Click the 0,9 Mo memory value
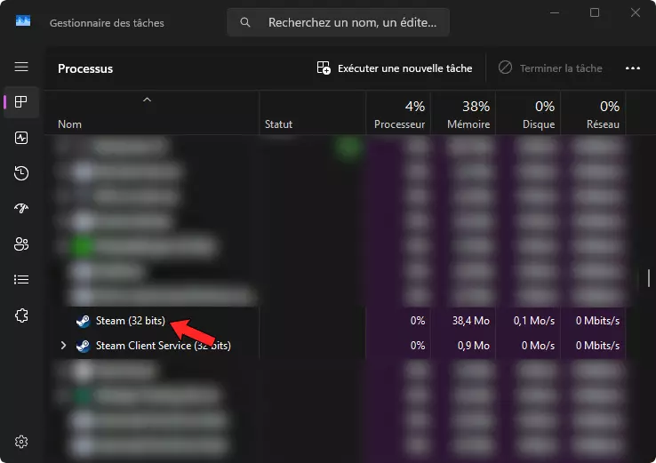The height and width of the screenshot is (463, 656). coord(473,346)
